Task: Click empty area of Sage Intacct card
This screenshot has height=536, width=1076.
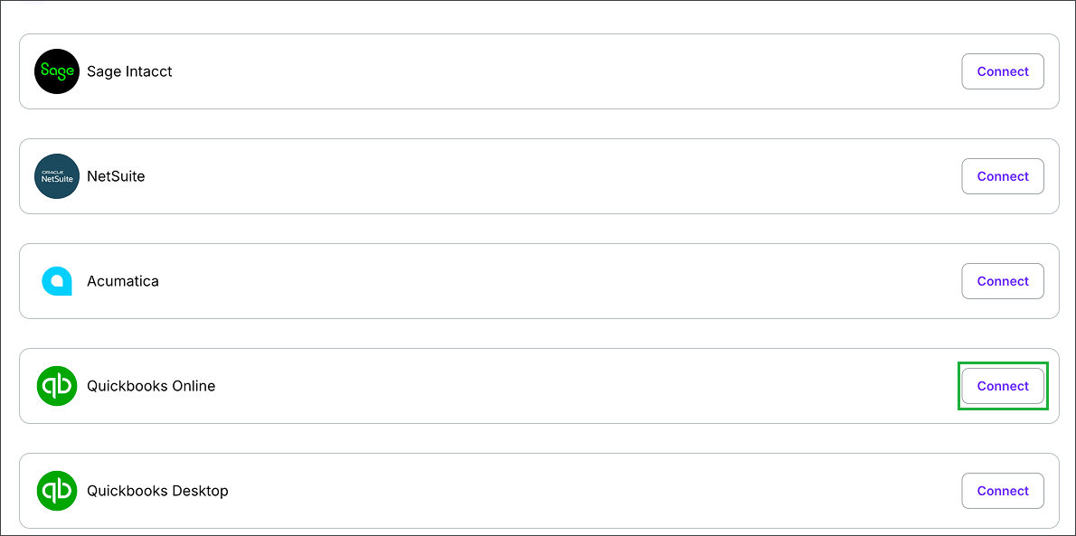Action: (x=549, y=71)
